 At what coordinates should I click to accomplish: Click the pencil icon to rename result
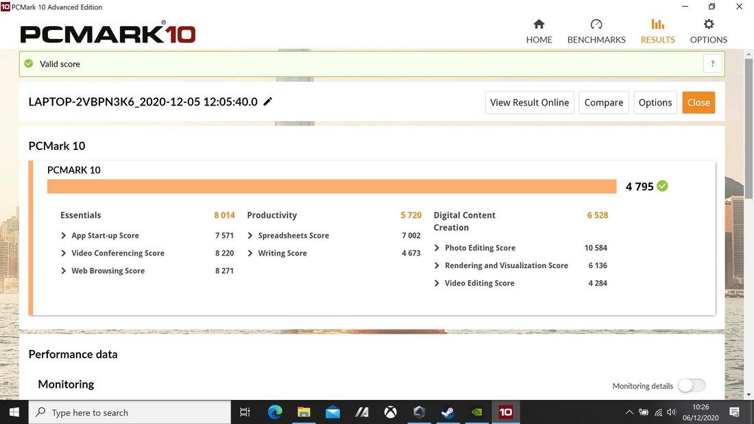(x=268, y=101)
